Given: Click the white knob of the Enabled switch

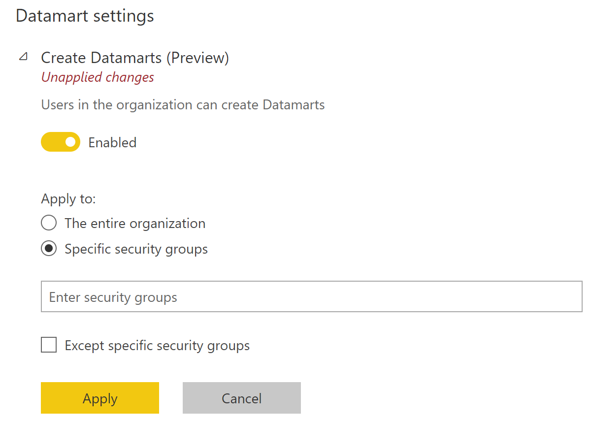Looking at the screenshot, I should (x=70, y=142).
